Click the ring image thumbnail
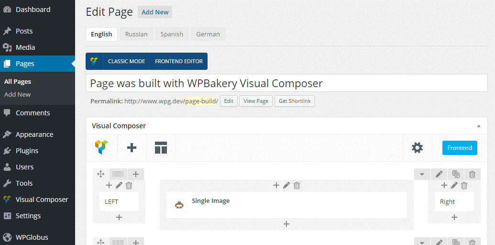The width and height of the screenshot is (495, 245). tap(179, 205)
